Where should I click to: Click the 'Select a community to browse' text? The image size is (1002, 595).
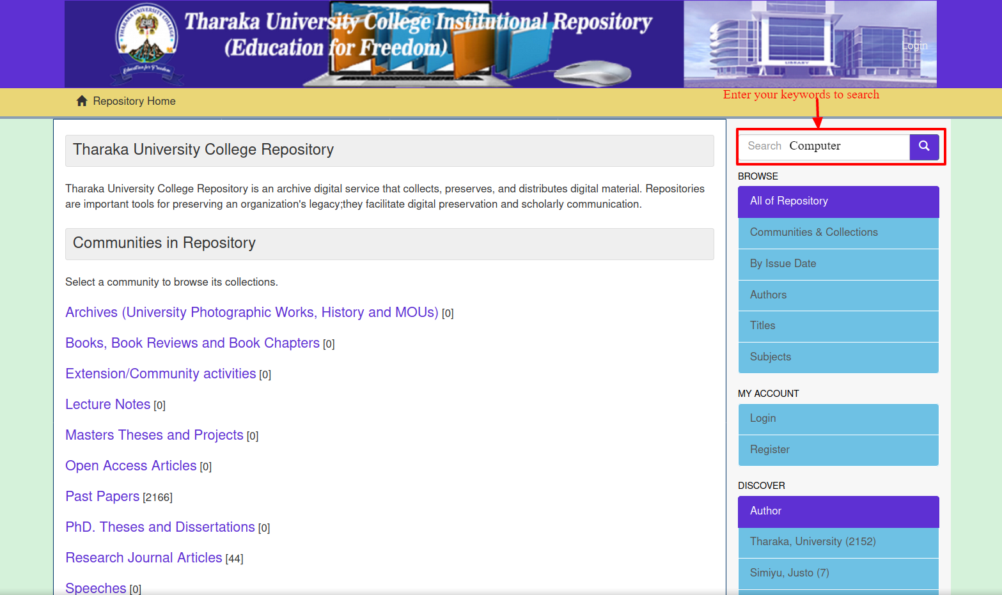click(171, 282)
